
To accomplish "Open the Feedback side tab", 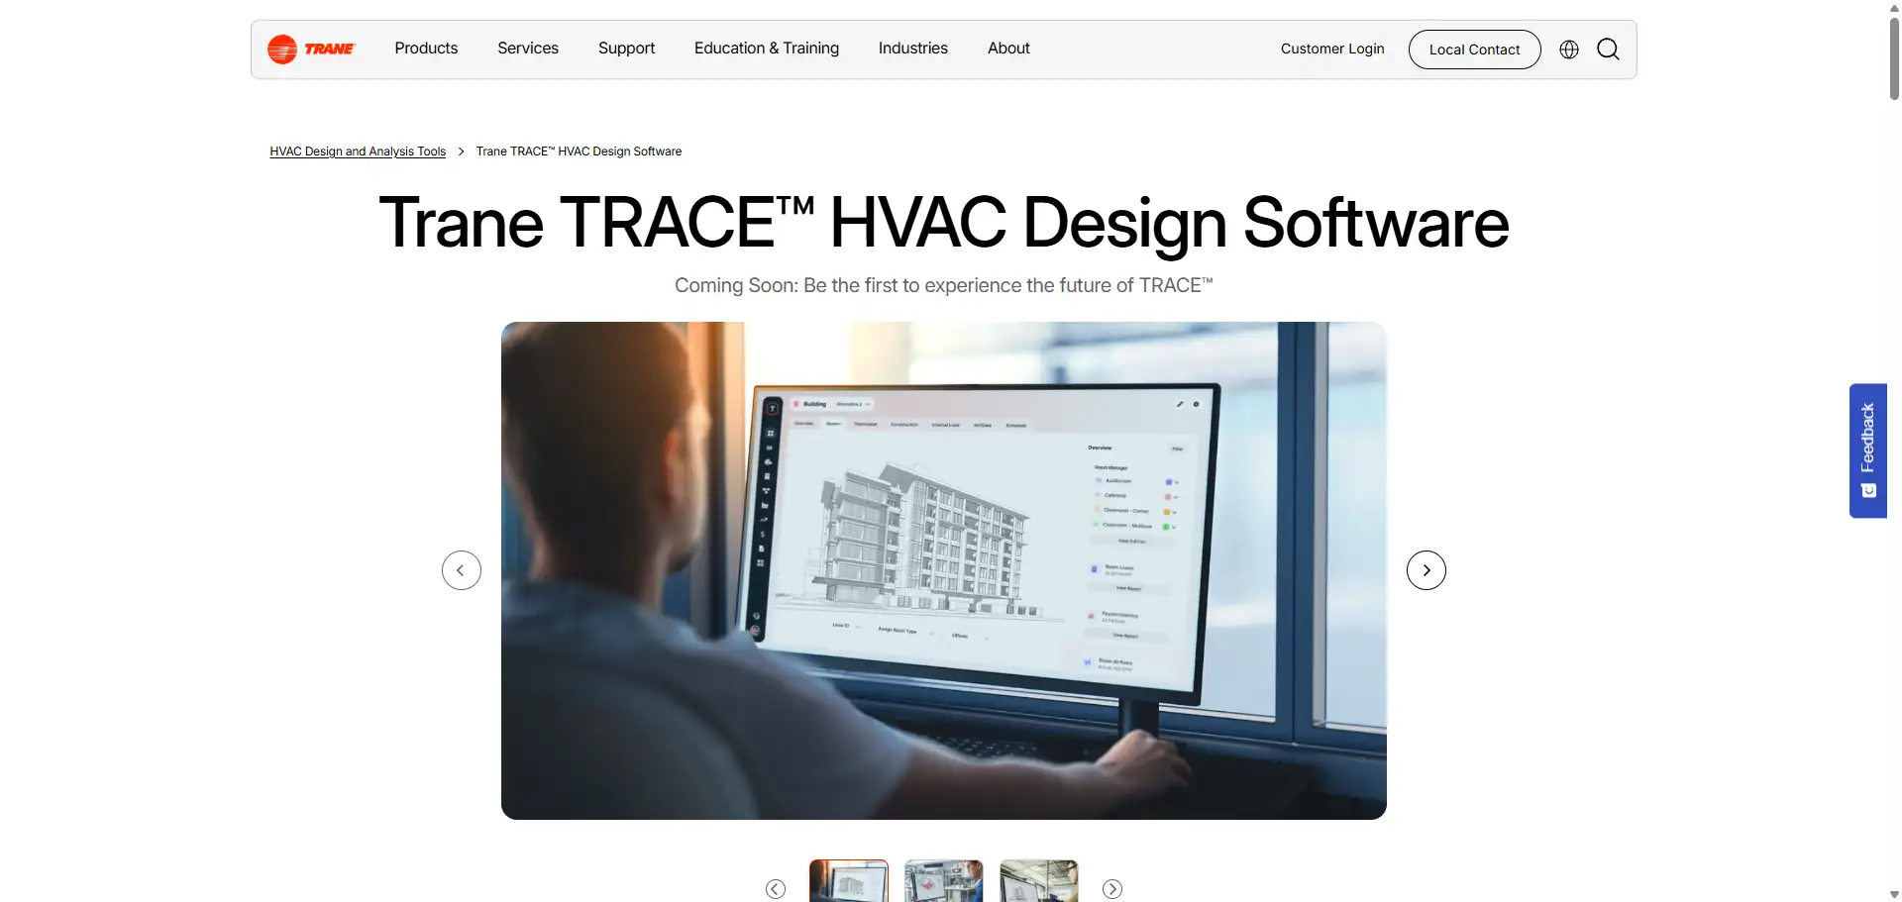I will tap(1868, 451).
